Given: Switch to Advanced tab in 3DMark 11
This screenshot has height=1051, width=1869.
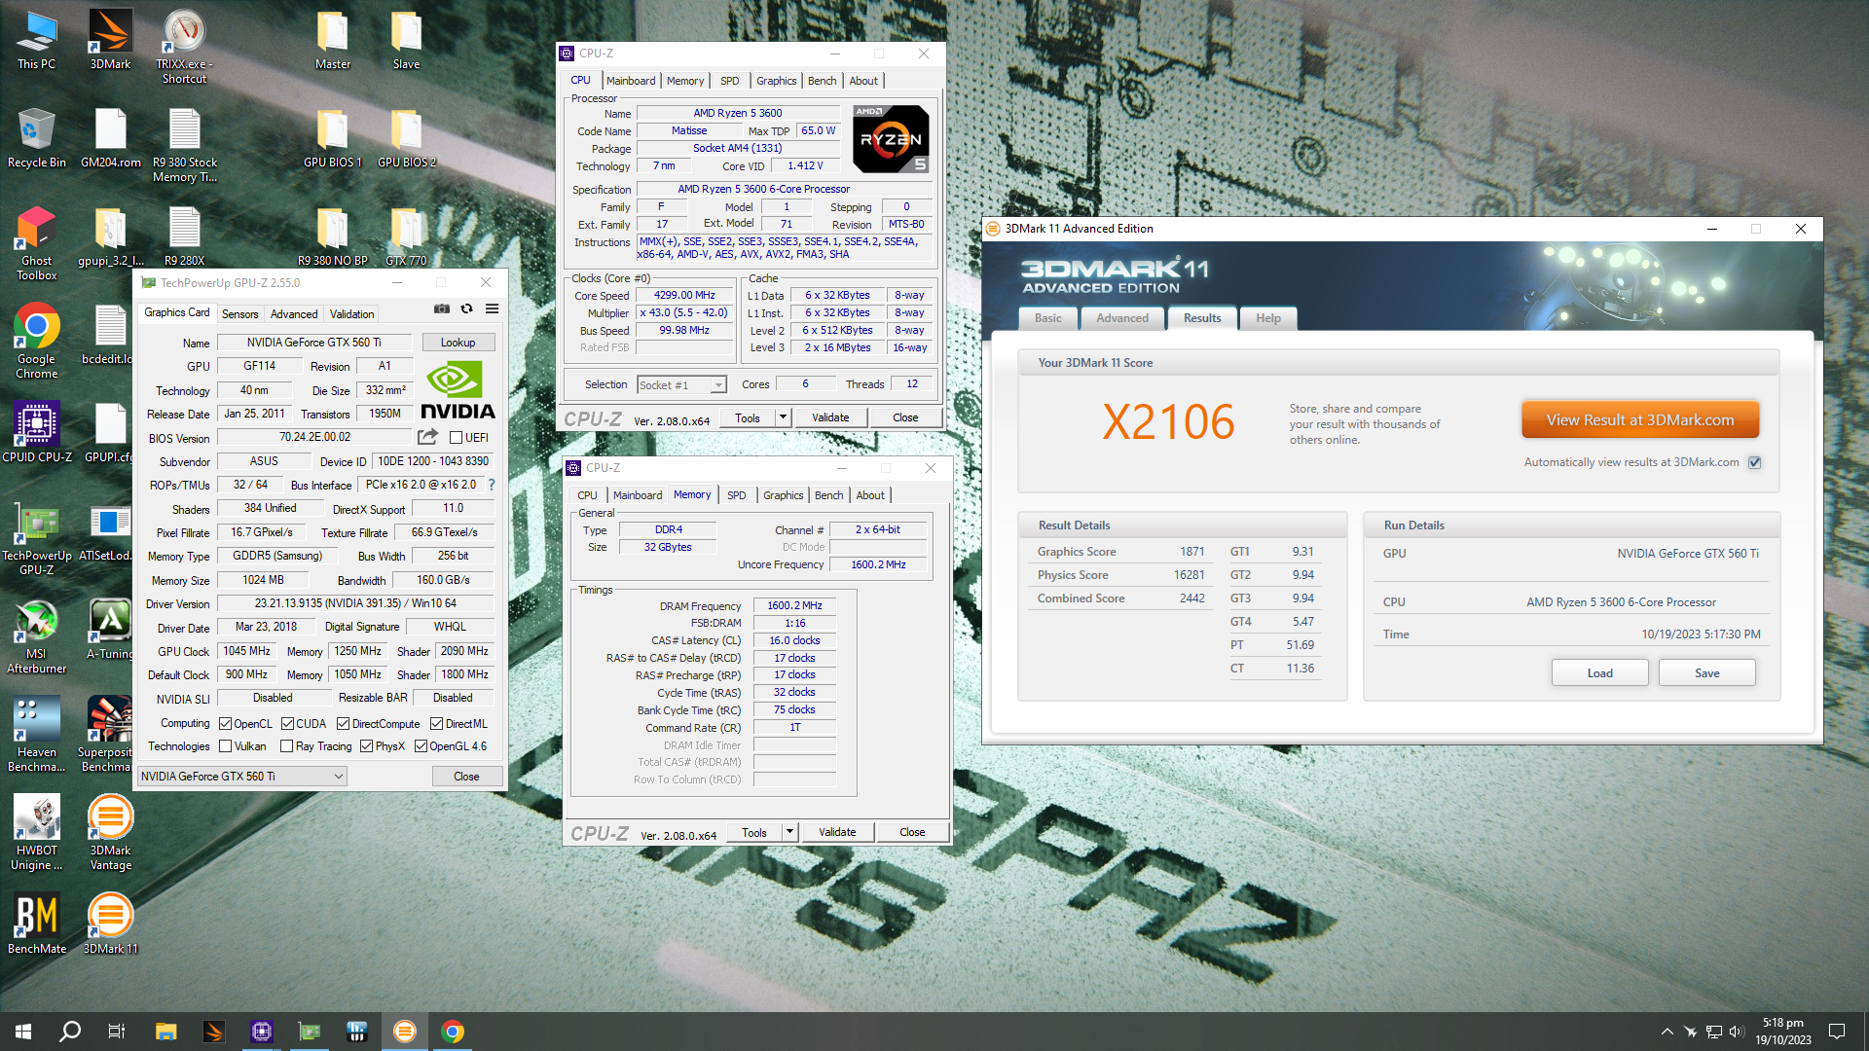Looking at the screenshot, I should click(x=1122, y=318).
